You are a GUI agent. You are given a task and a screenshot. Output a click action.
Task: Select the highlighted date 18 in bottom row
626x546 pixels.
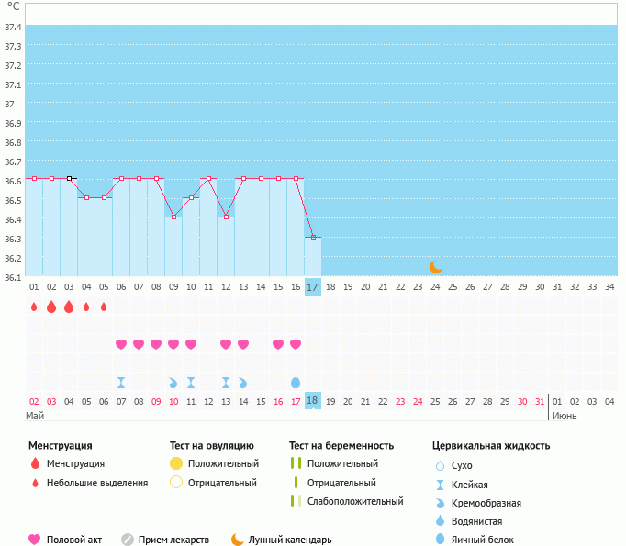click(313, 401)
